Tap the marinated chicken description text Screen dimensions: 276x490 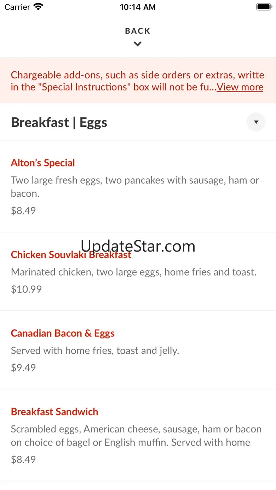133,272
